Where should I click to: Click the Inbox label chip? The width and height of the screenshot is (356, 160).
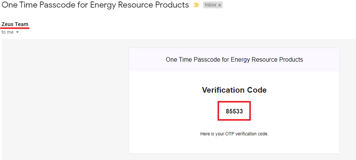pyautogui.click(x=211, y=5)
